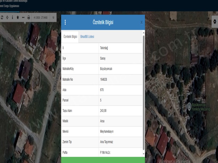This screenshot has width=218, height=163.
Task: Click the scroll-up arrow of panel scrollbar
Action: 143,32
